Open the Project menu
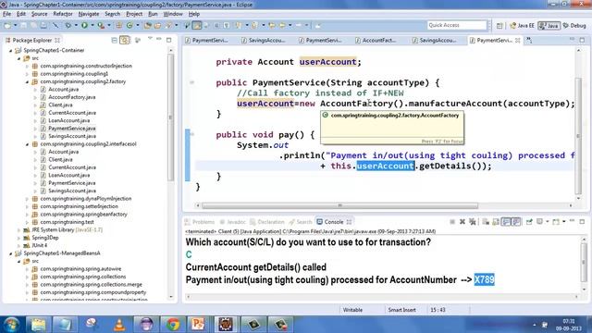This screenshot has width=592, height=333. (x=134, y=14)
